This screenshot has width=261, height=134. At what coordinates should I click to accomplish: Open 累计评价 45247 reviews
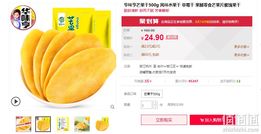point(187,81)
